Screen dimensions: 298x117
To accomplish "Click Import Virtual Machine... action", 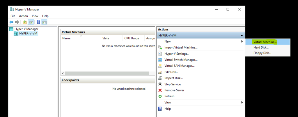I will tap(181, 47).
